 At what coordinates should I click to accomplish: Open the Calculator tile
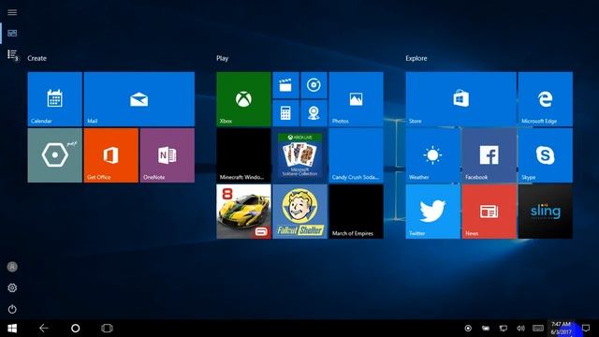click(285, 113)
